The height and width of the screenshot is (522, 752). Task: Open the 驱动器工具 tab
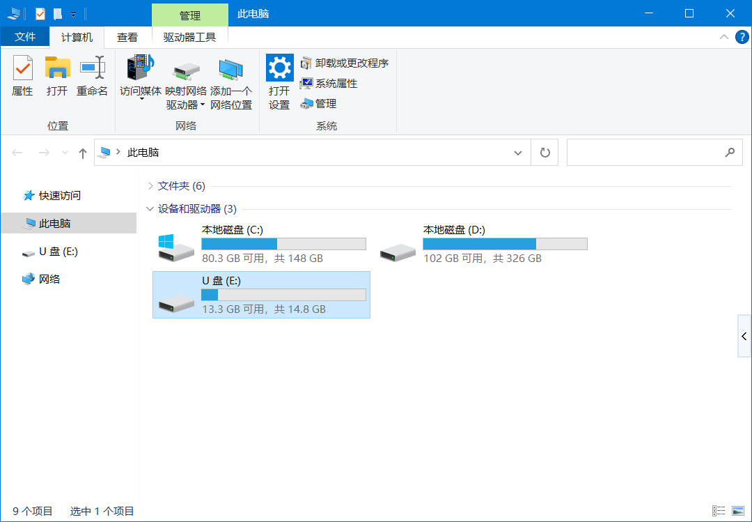coord(190,37)
